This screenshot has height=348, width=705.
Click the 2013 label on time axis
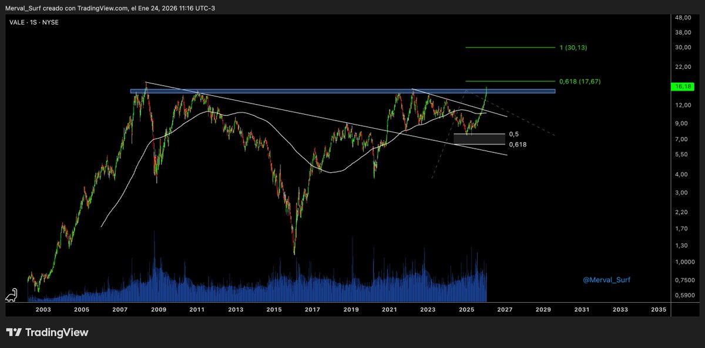235,309
